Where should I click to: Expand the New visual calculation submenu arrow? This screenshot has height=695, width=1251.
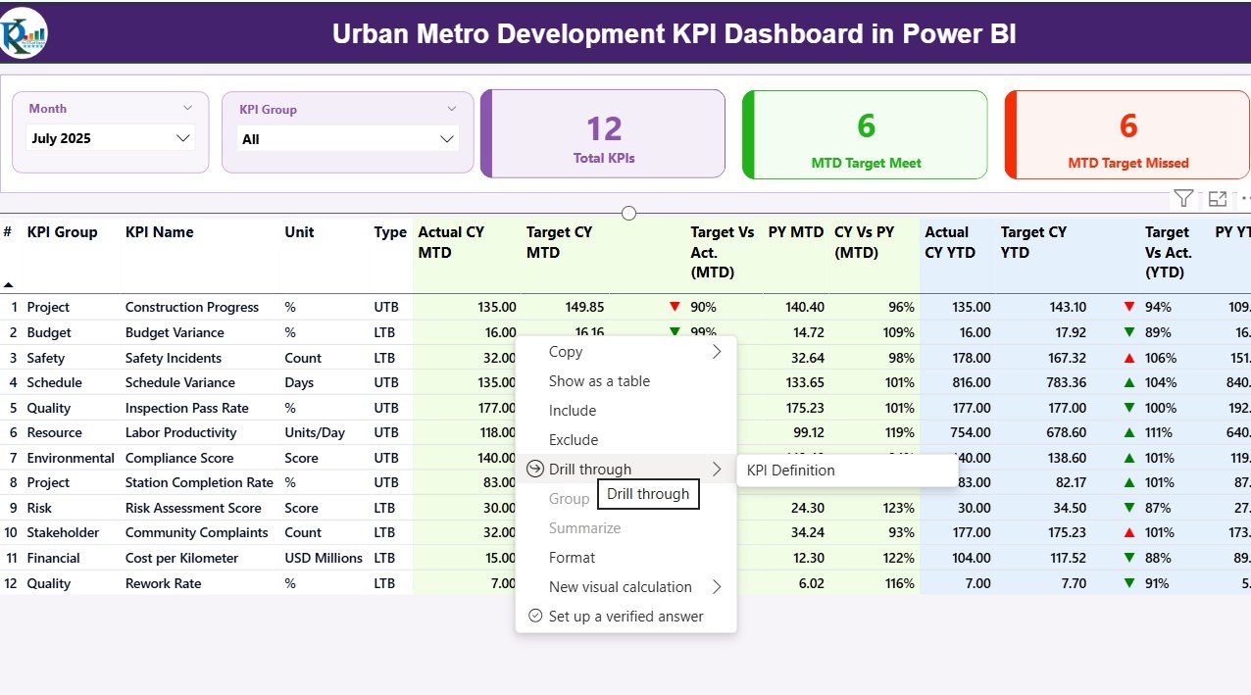[717, 587]
